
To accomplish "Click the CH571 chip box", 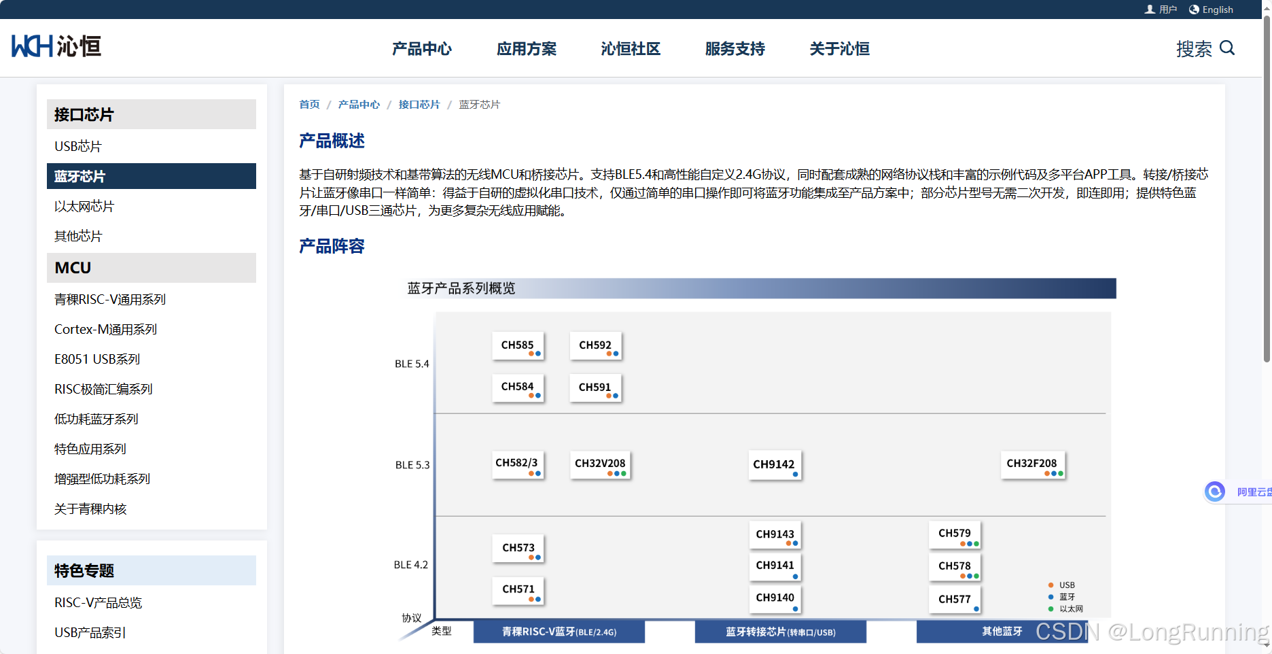I will coord(518,591).
